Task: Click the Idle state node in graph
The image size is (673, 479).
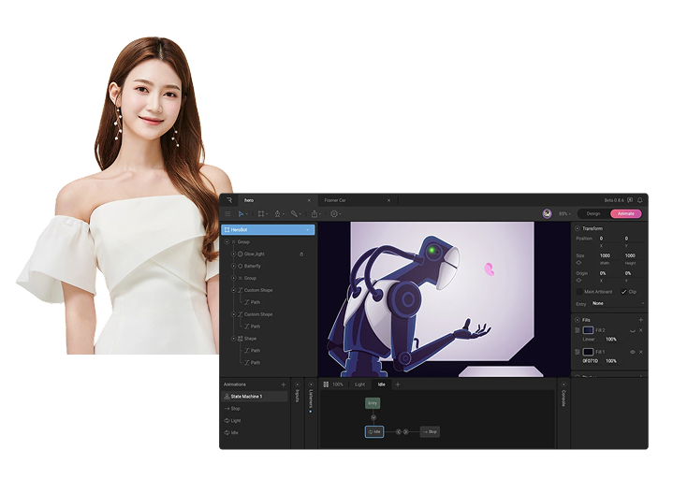Action: click(374, 432)
